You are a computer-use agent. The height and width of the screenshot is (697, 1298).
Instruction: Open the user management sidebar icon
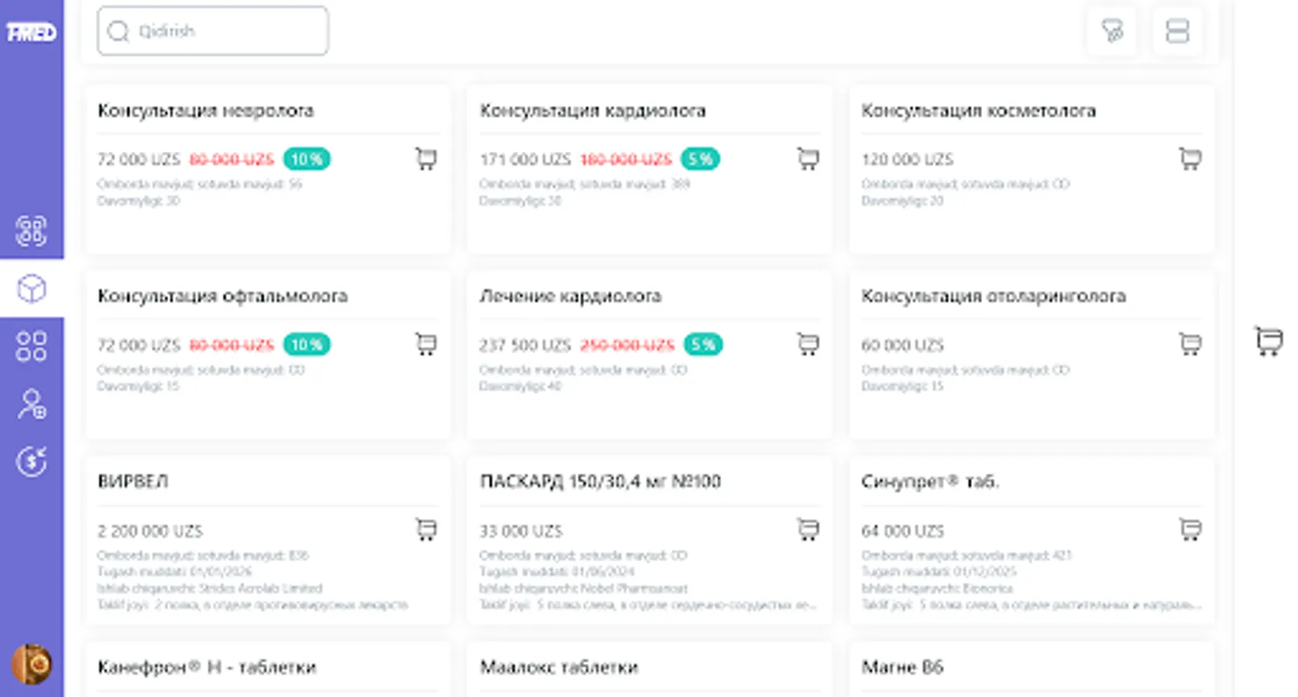[x=32, y=404]
